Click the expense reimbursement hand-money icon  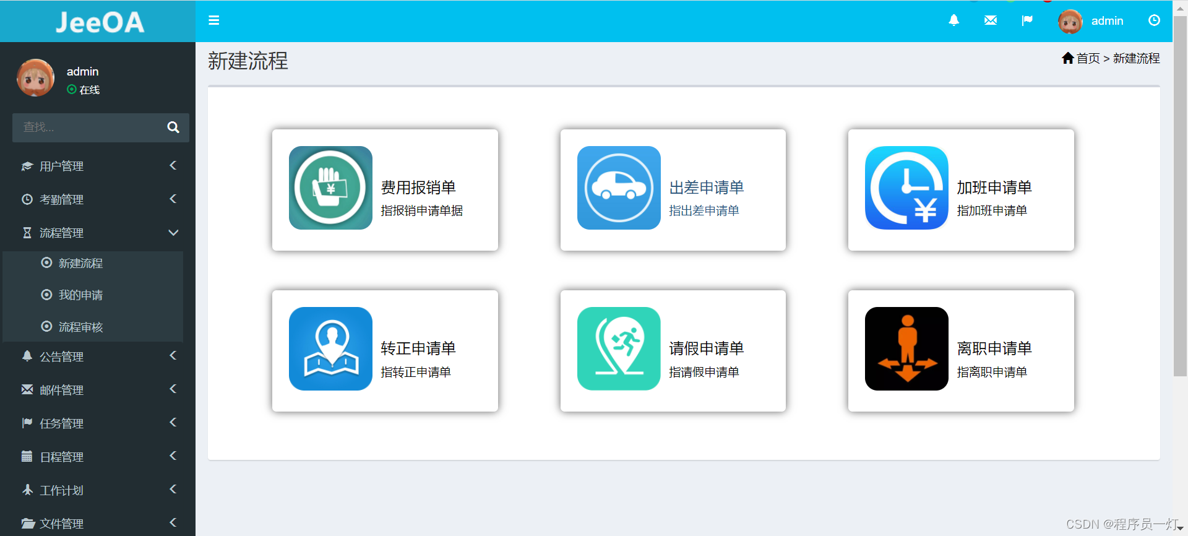pyautogui.click(x=330, y=188)
